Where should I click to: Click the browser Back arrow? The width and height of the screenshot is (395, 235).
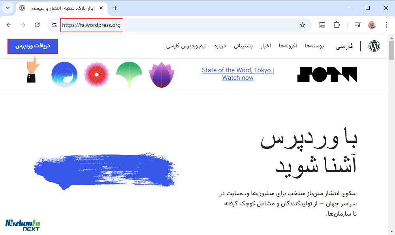9,25
